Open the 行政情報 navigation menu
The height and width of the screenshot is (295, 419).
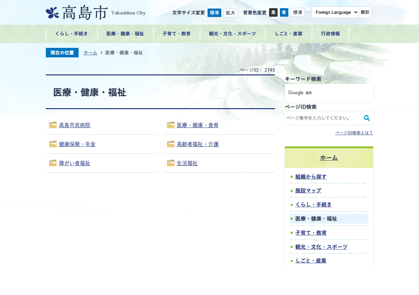tap(331, 34)
